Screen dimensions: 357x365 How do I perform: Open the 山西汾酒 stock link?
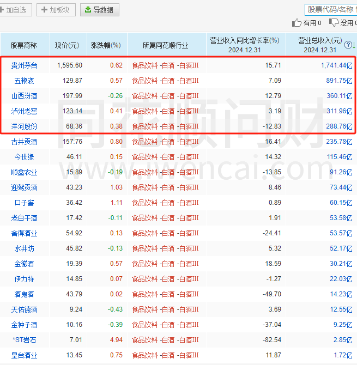24,96
